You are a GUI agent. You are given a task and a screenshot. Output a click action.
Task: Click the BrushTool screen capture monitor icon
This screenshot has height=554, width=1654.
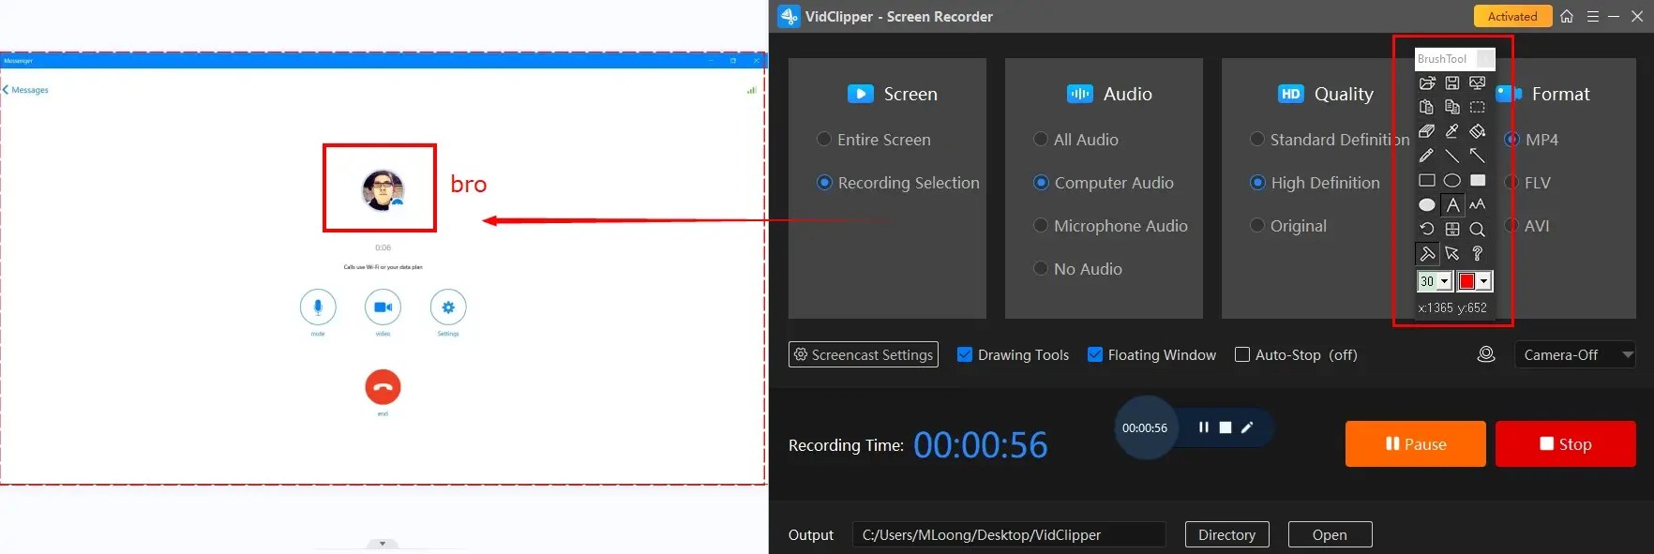click(x=1478, y=82)
